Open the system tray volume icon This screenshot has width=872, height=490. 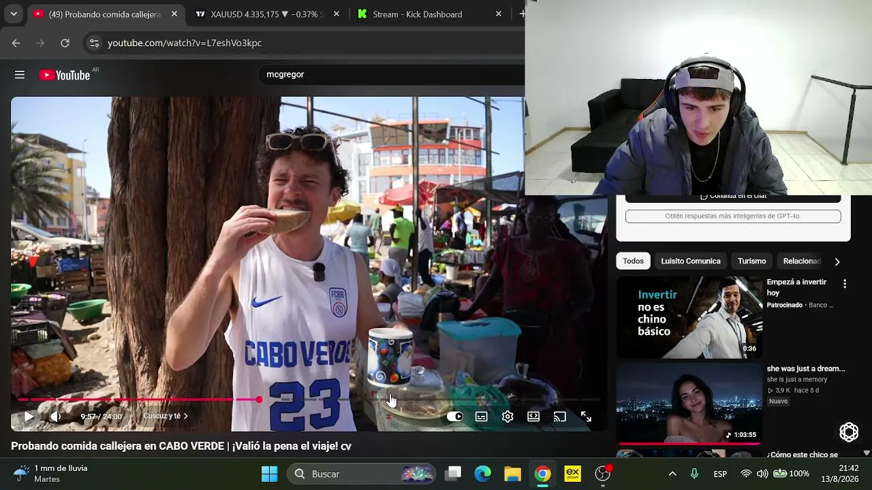click(762, 474)
